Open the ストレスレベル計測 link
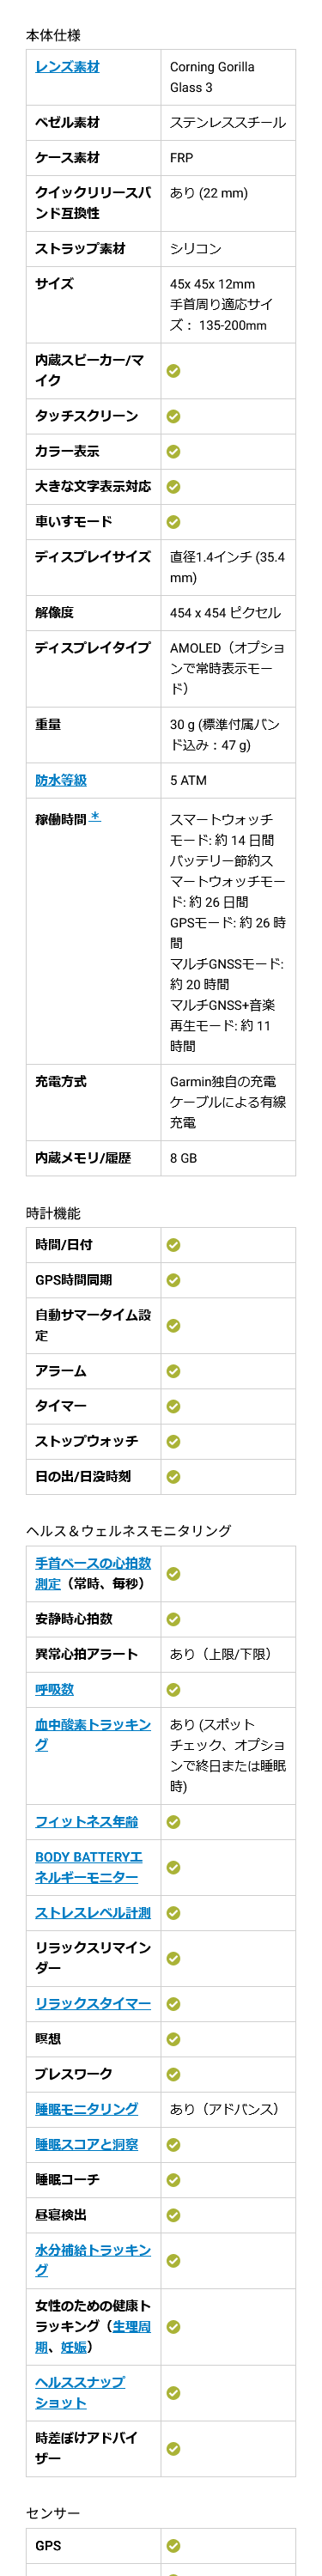322x2576 pixels. coord(93,1912)
